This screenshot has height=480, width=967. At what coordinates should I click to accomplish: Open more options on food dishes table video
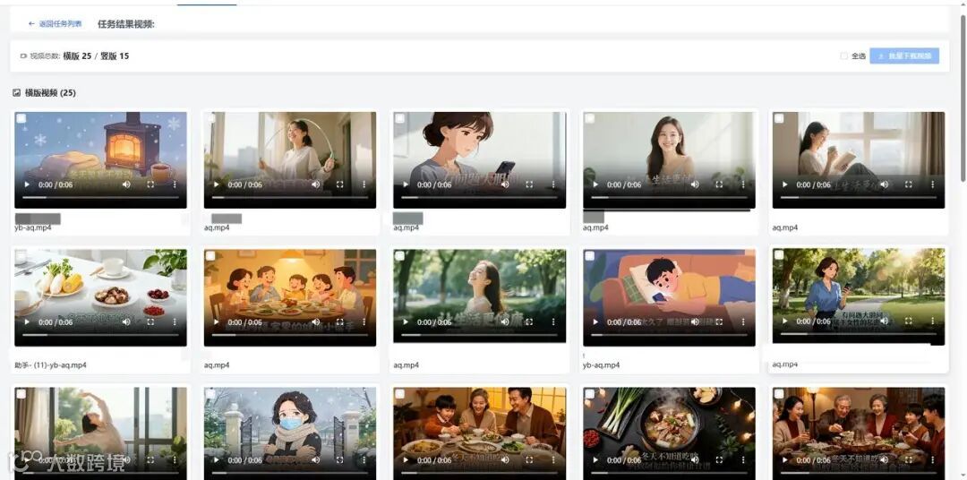175,322
